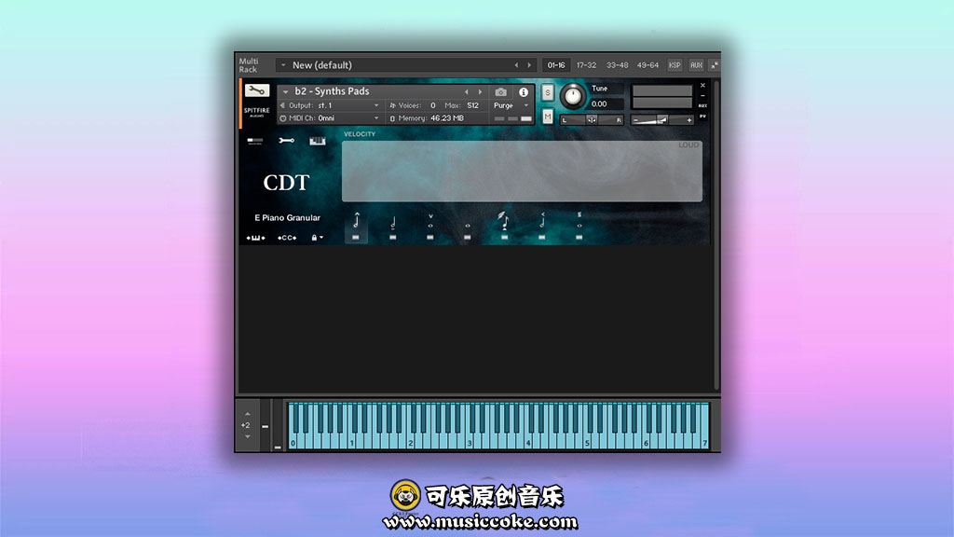Click the instrument volume slider
Screen dimensions: 954x537
(662, 119)
